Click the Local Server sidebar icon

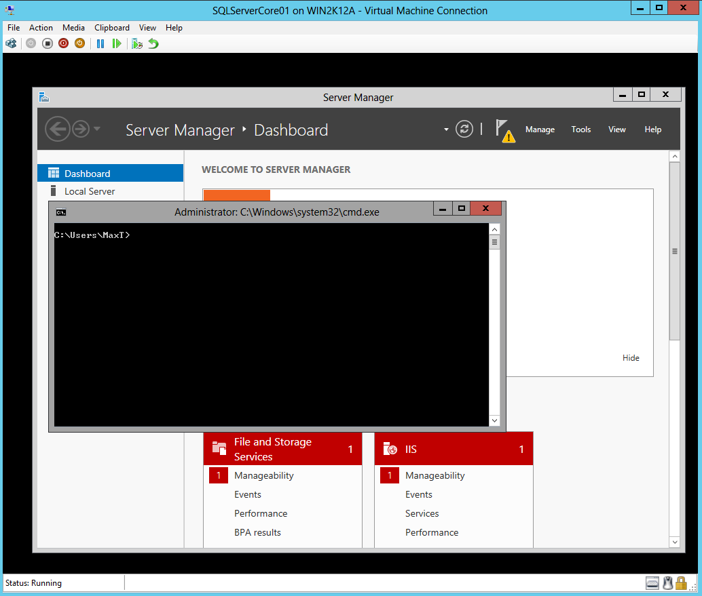coord(53,191)
